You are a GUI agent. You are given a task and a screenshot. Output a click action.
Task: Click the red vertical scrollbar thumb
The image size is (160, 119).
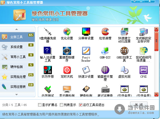(156, 41)
